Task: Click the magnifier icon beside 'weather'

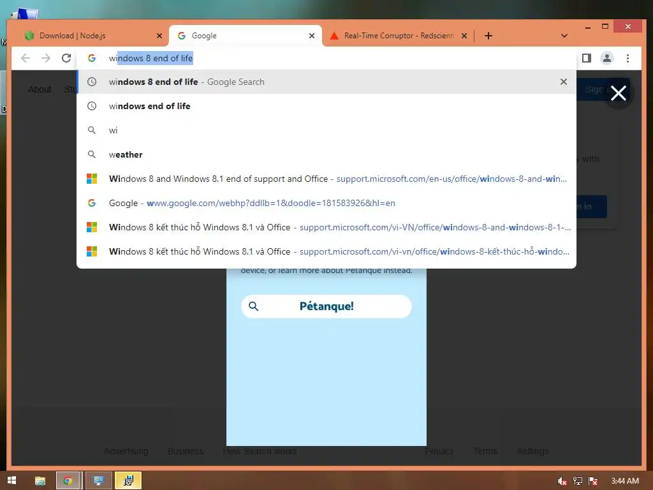Action: click(92, 154)
